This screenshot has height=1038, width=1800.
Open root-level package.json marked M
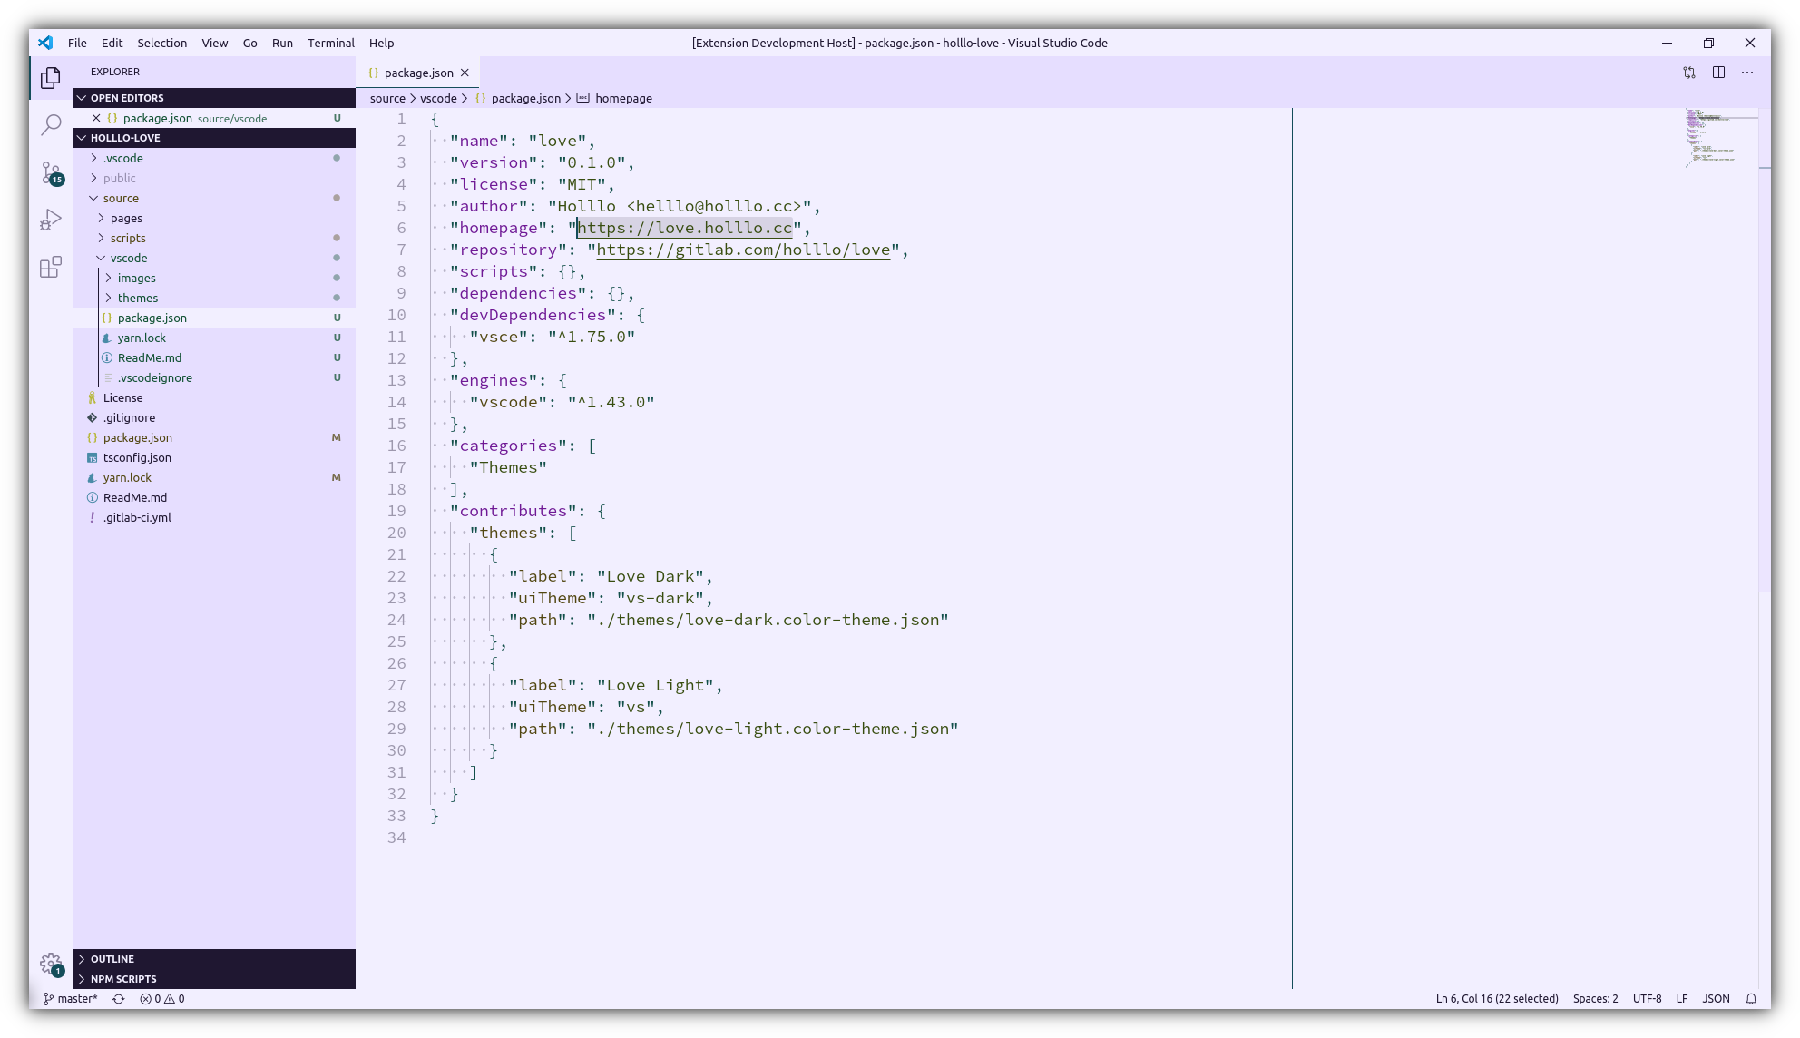click(x=214, y=437)
